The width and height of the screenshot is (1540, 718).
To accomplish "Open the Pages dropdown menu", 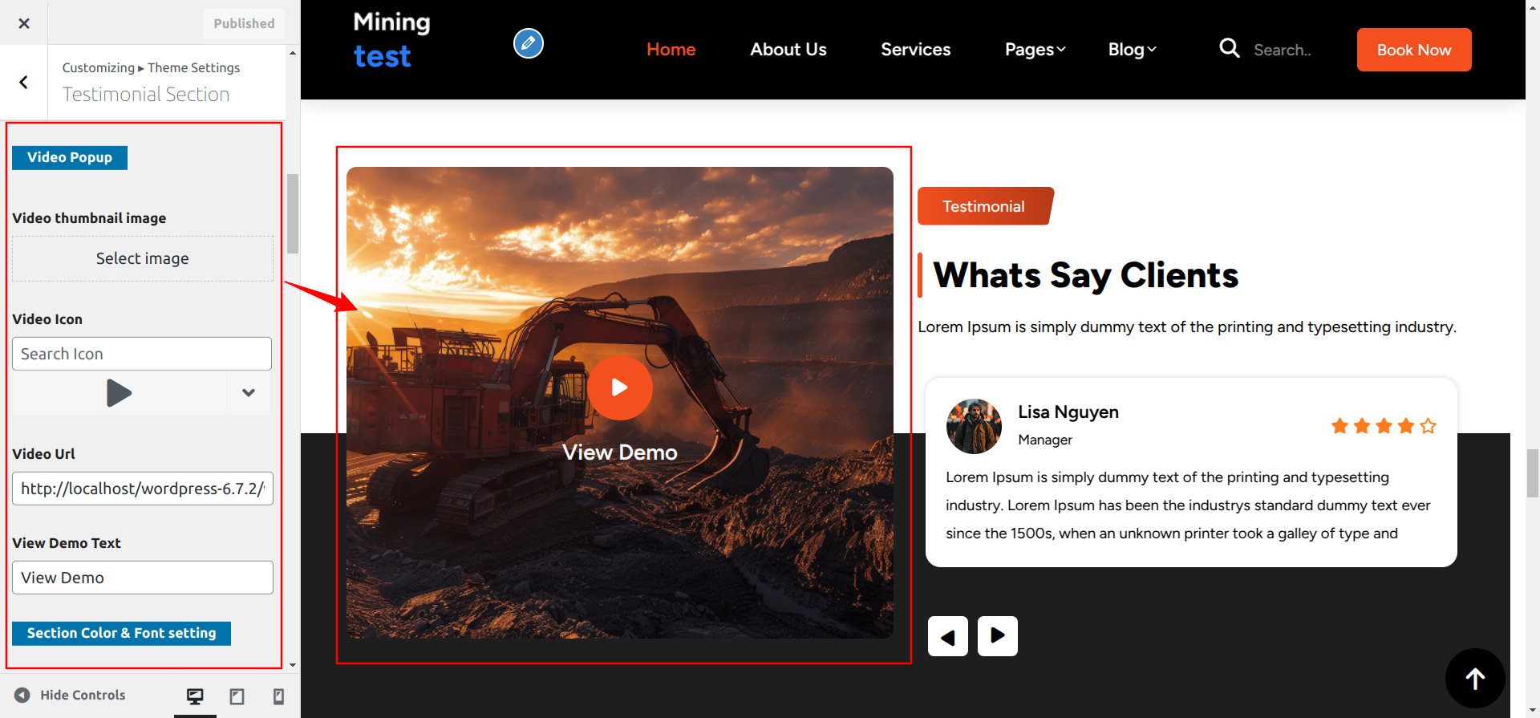I will [1035, 50].
